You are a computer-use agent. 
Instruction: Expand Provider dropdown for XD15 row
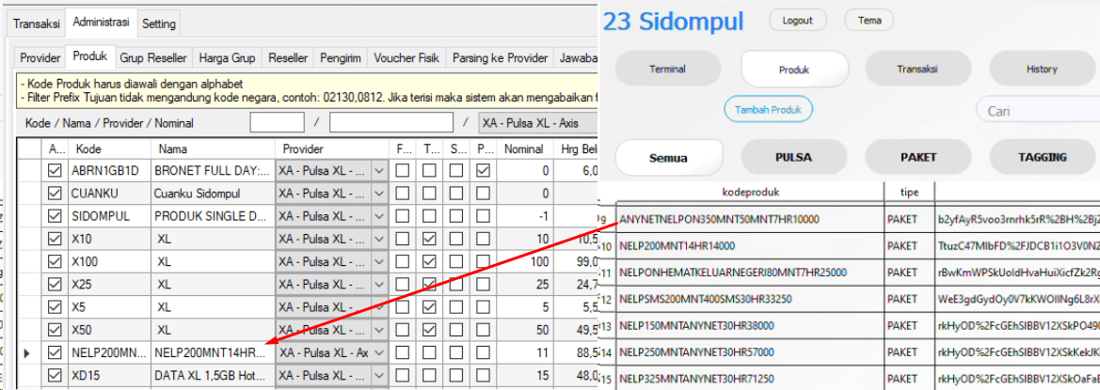coord(379,375)
